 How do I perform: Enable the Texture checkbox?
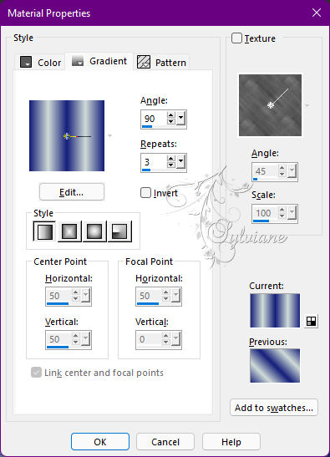coord(236,38)
